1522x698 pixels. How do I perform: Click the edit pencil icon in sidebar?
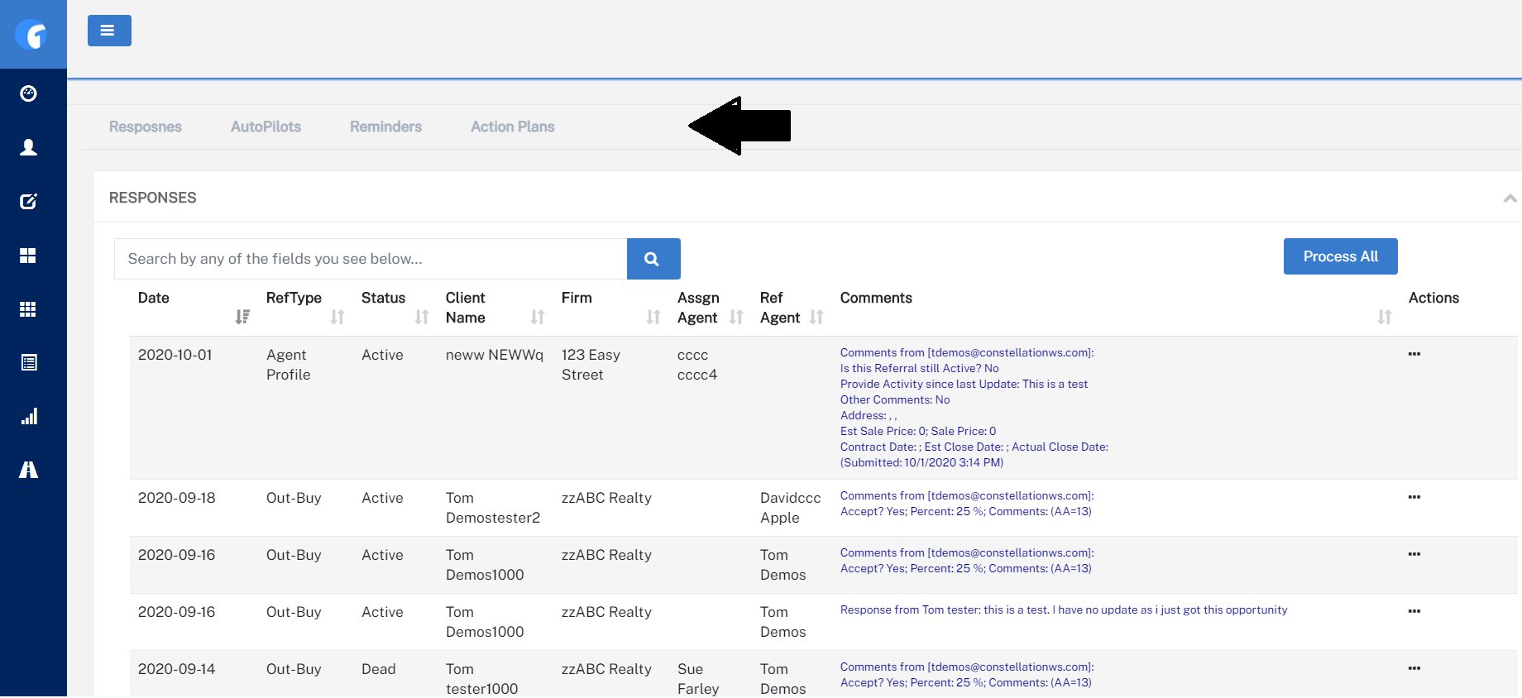tap(28, 201)
